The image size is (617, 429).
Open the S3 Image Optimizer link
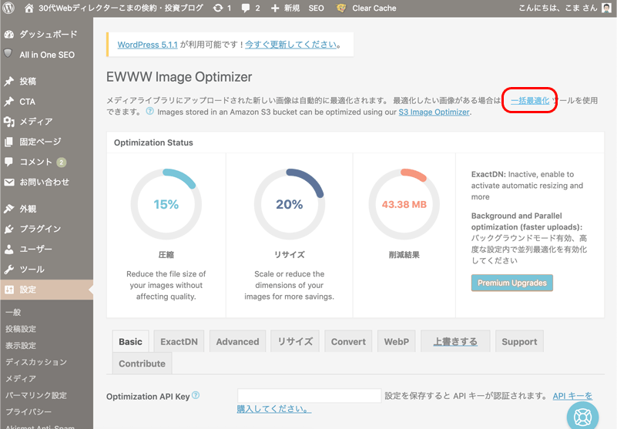click(434, 112)
